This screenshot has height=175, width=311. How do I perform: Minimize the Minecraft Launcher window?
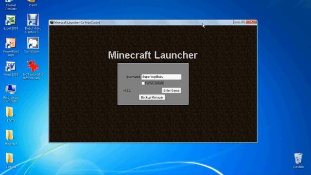click(x=237, y=22)
